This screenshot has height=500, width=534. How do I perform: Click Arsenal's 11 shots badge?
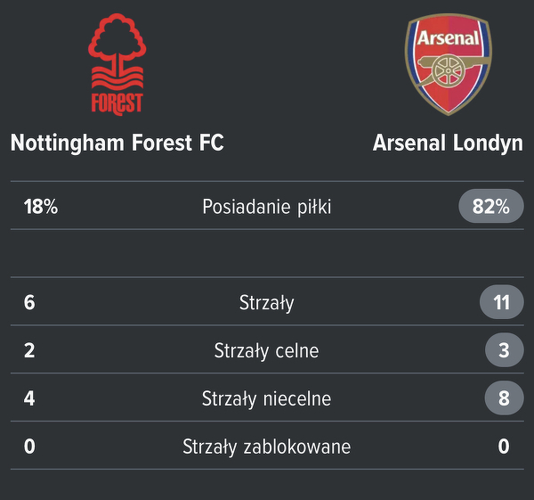coord(502,303)
